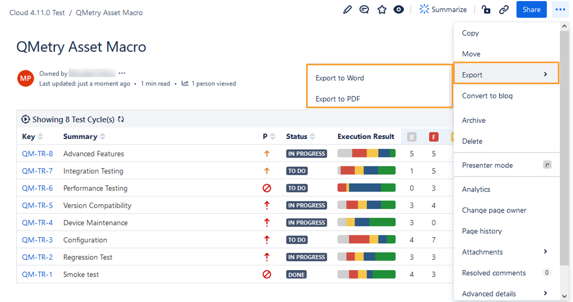
Task: Open QM-TR-1 link
Action: pos(37,274)
